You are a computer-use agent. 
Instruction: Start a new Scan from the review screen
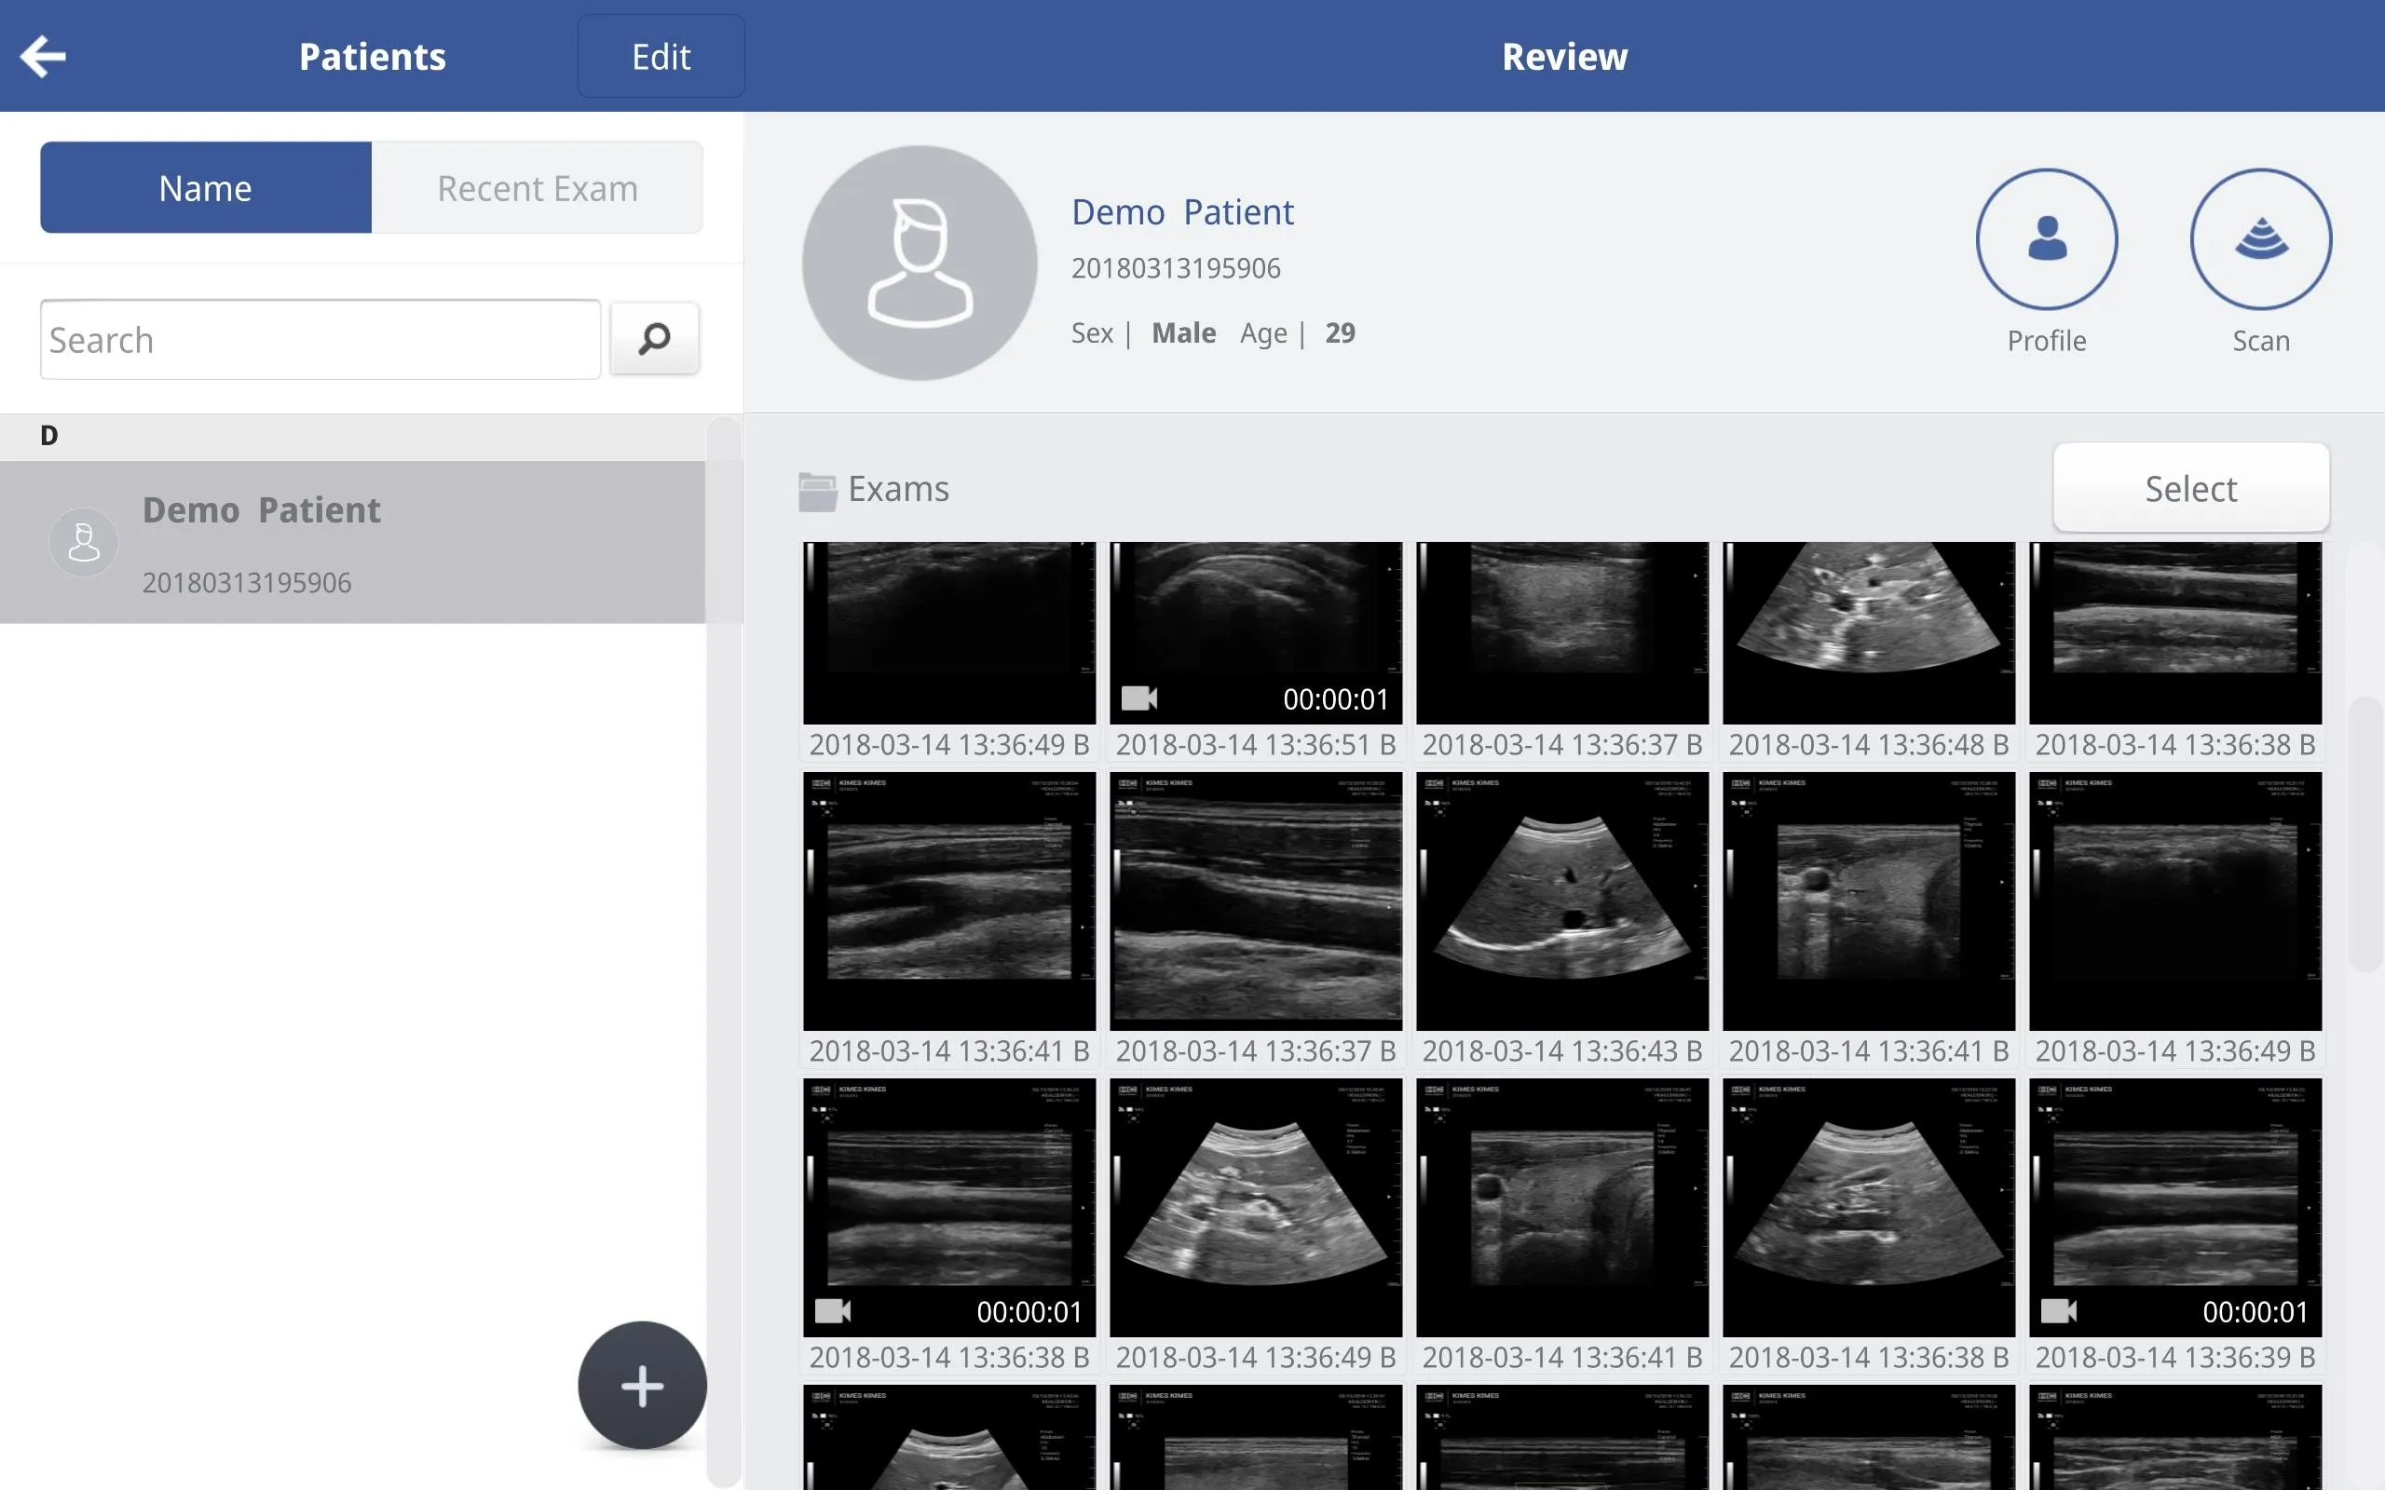tap(2259, 238)
